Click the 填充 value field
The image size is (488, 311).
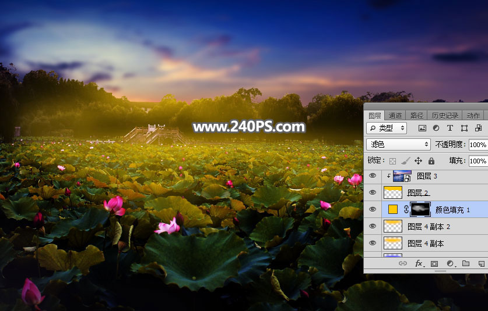point(478,161)
